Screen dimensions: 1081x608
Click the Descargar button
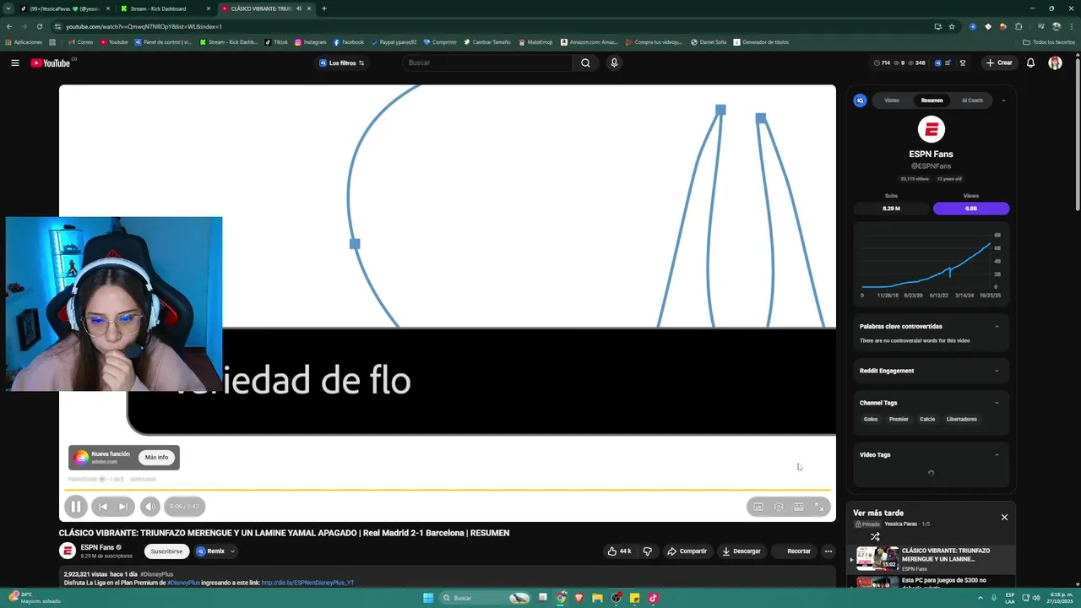coord(741,551)
